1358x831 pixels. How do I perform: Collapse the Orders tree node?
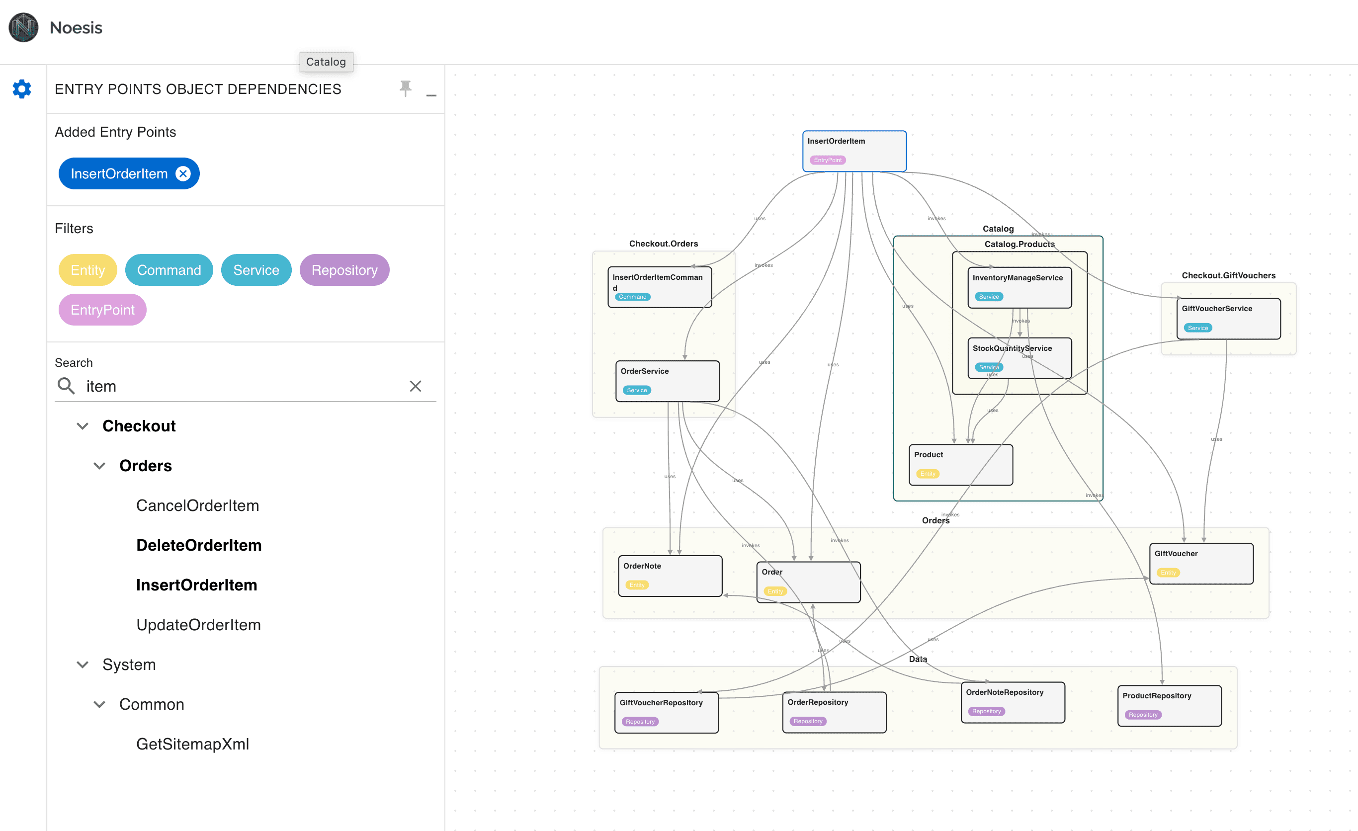tap(100, 466)
